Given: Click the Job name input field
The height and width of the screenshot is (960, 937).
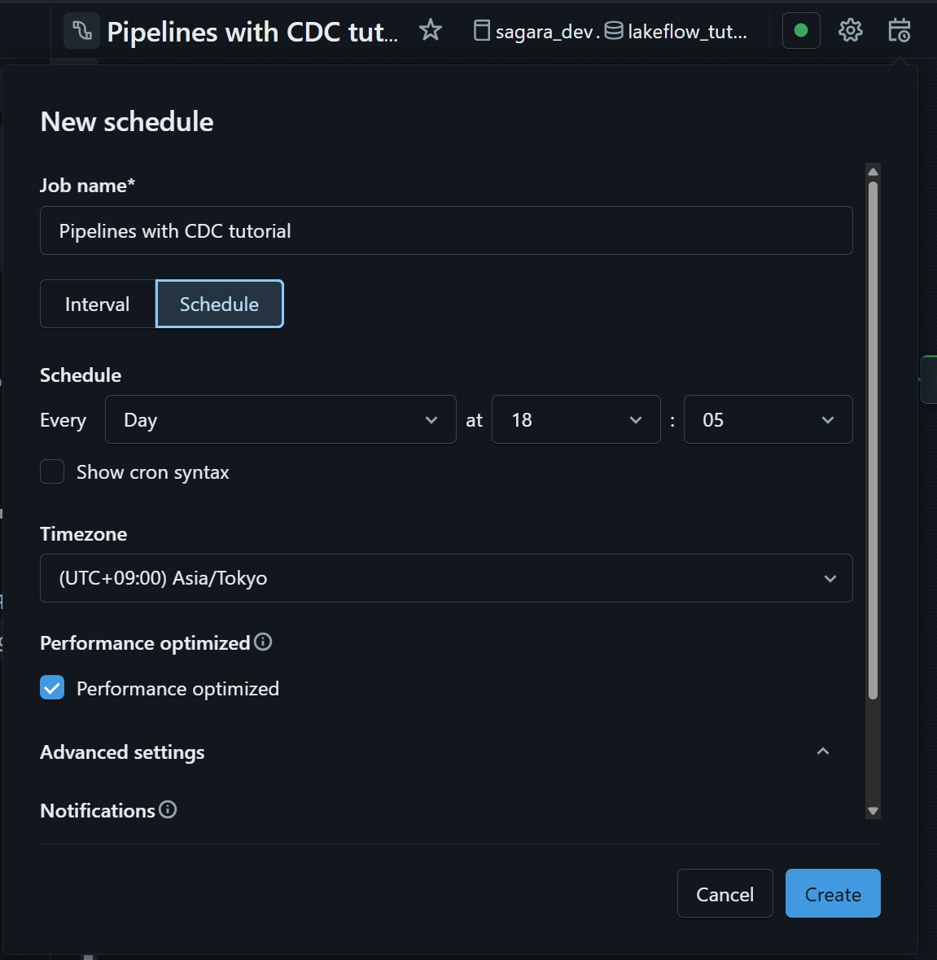Looking at the screenshot, I should 446,230.
